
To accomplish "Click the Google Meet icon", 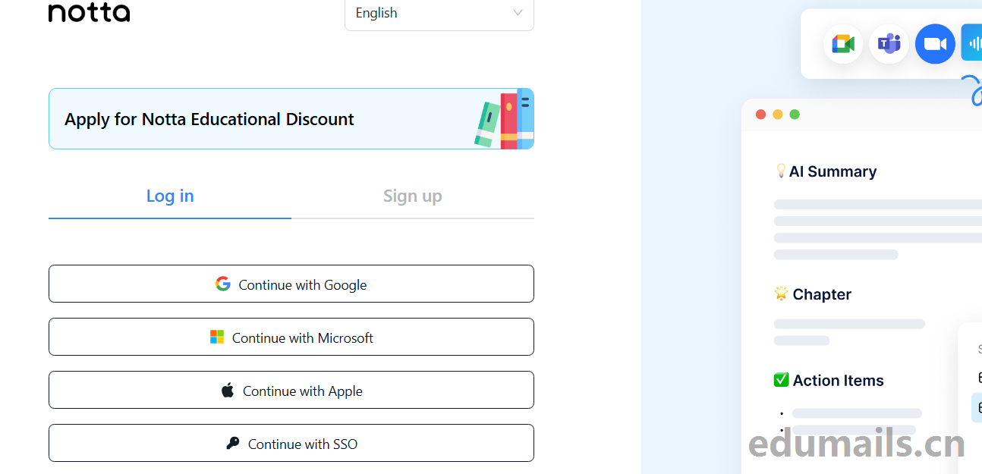I will [x=843, y=44].
